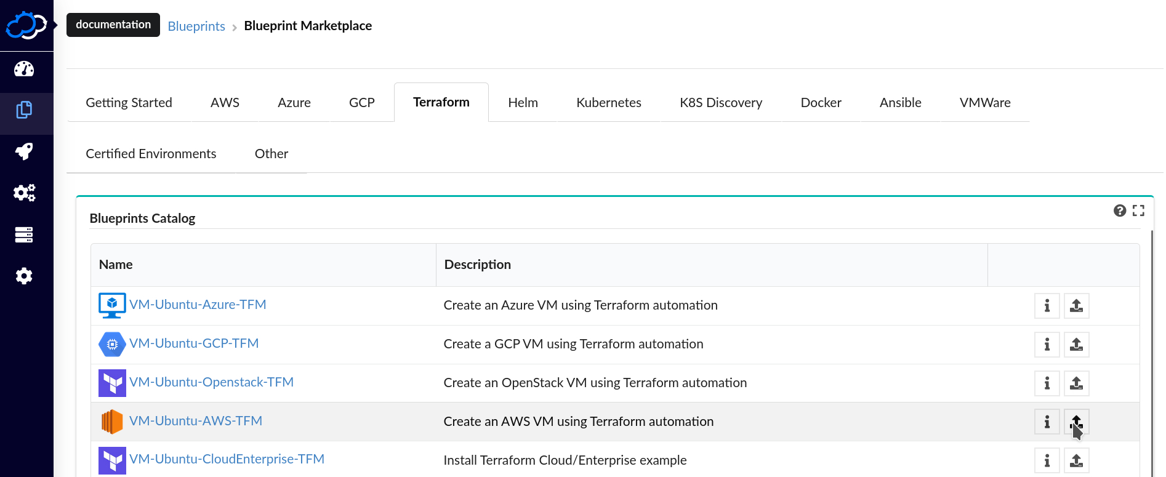Click the GCP blueprint hexagon logo
Viewport: 1166px width, 477px height.
coord(112,344)
